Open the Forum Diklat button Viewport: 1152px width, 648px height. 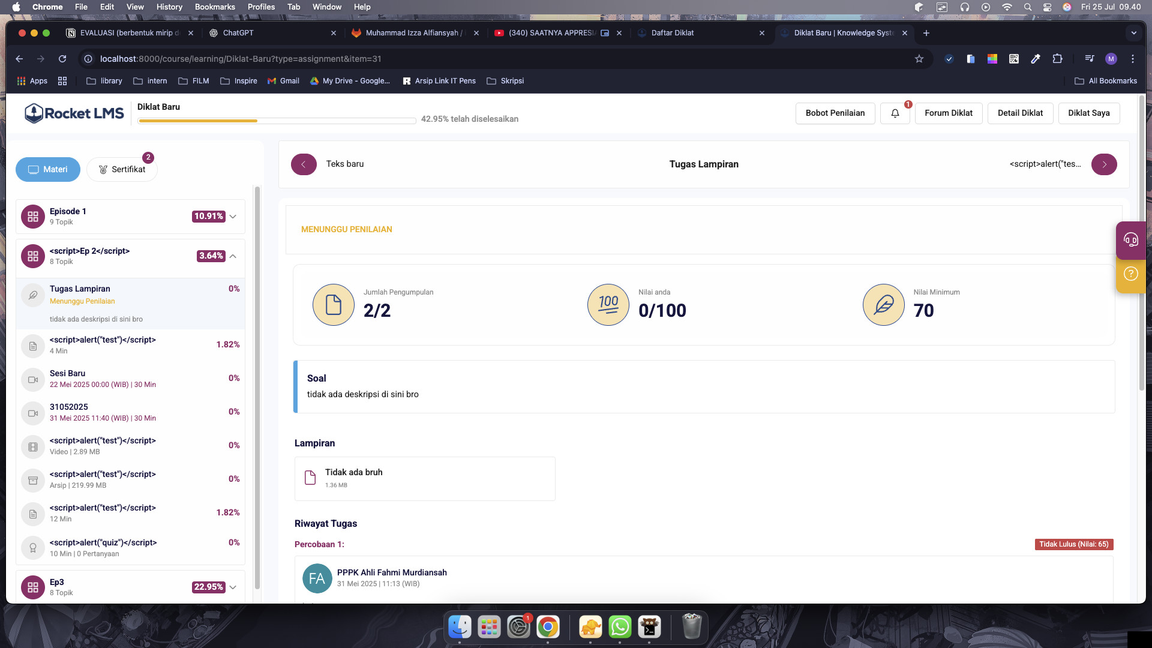pos(948,113)
